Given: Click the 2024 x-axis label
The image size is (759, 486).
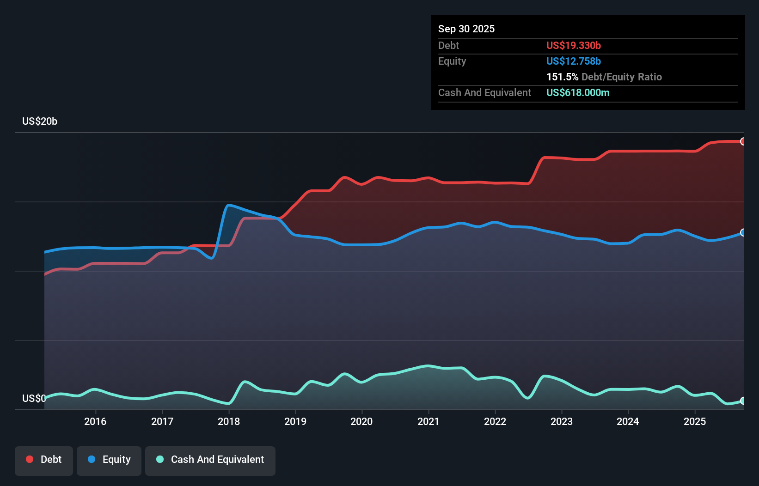Looking at the screenshot, I should click(x=628, y=421).
